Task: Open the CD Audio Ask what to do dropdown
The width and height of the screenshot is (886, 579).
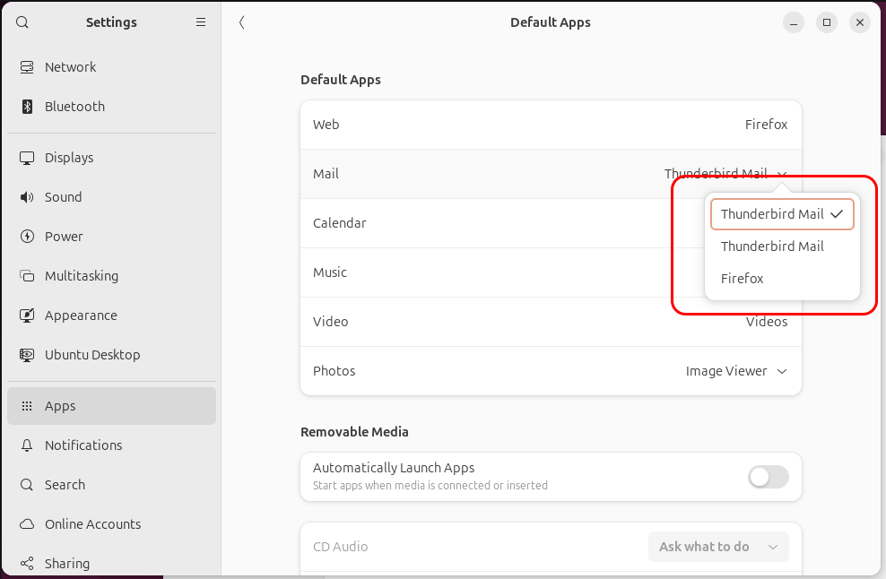Action: coord(718,547)
